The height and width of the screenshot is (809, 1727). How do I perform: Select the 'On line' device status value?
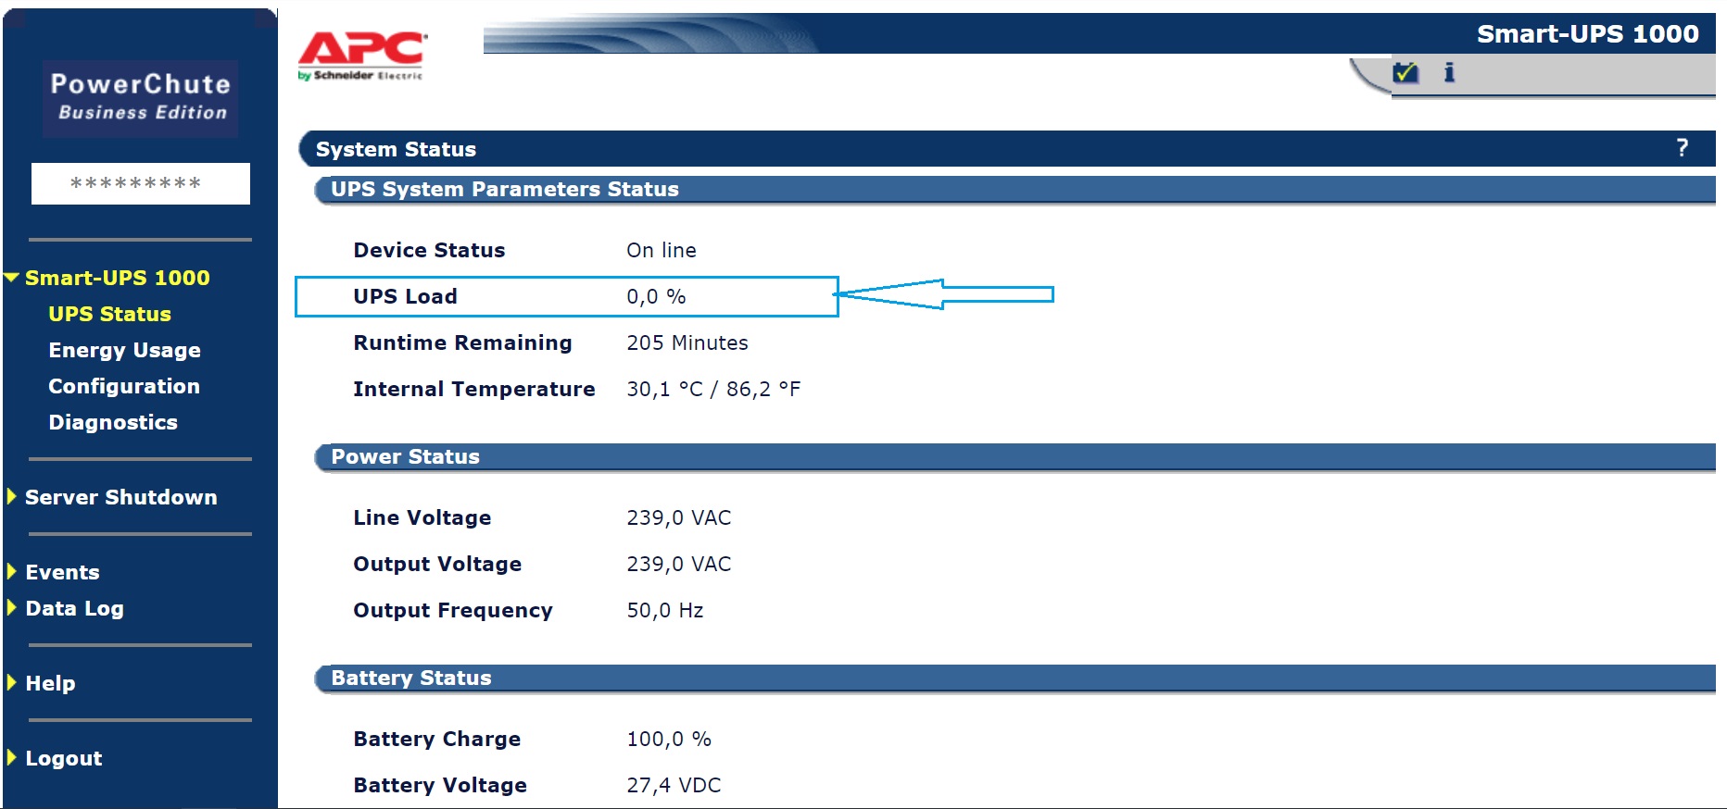662,250
